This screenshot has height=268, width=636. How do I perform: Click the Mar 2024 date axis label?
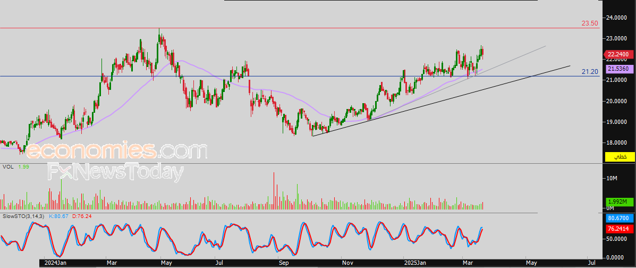[x=111, y=264]
